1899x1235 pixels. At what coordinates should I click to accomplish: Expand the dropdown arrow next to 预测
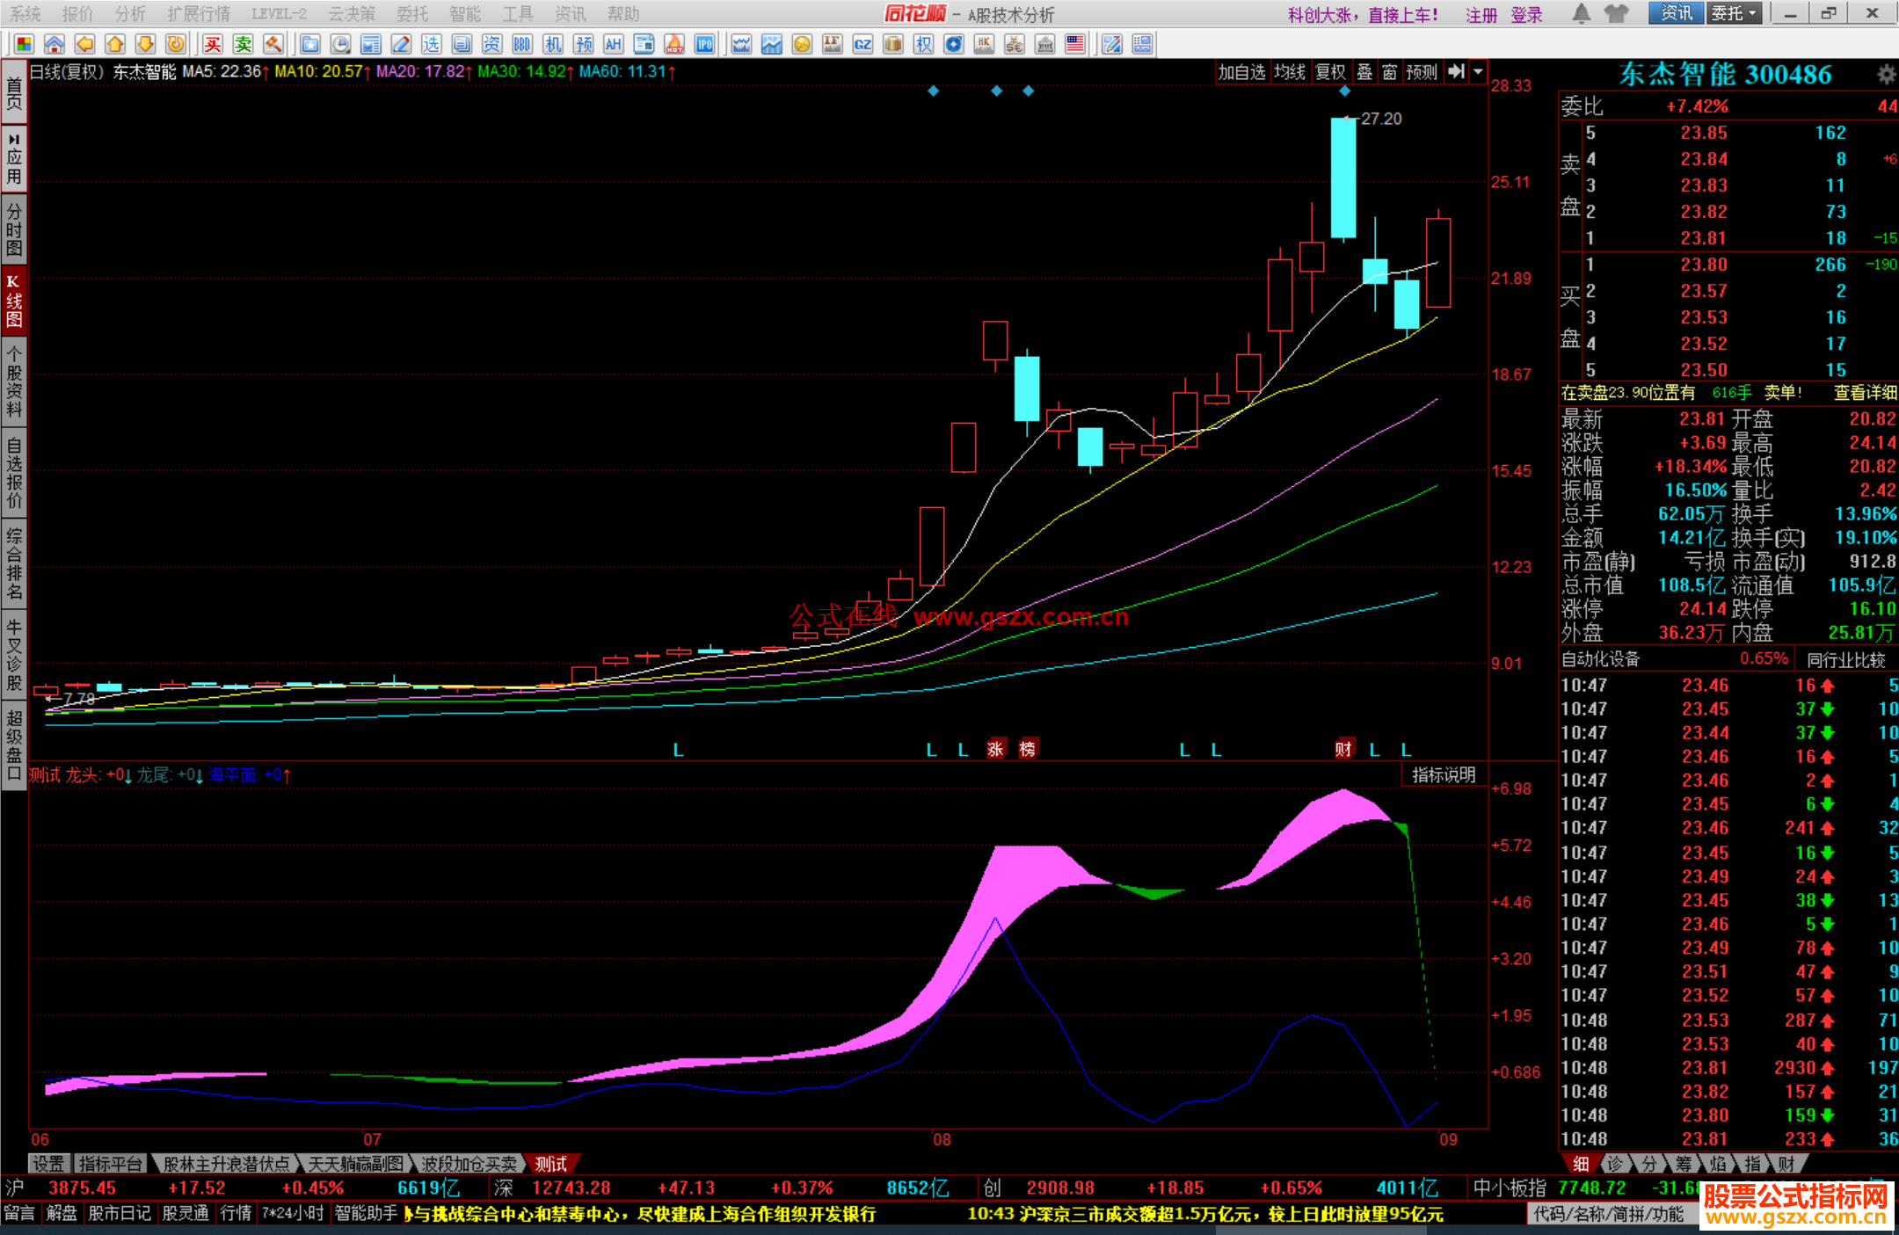click(x=1479, y=72)
